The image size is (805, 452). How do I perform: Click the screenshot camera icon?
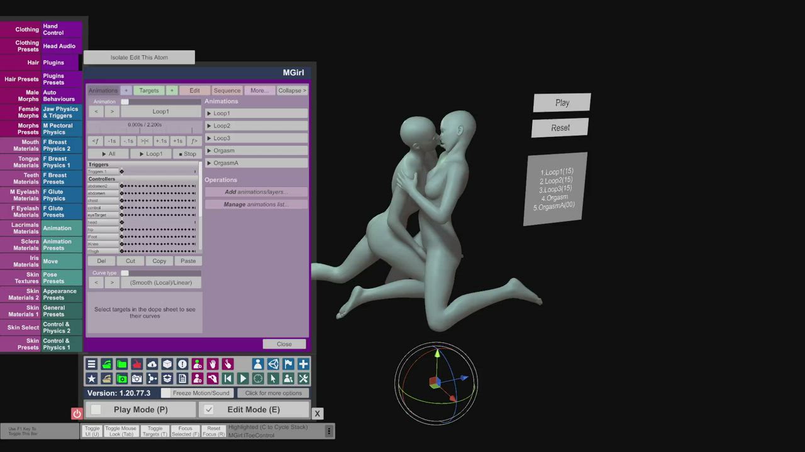coord(136,379)
